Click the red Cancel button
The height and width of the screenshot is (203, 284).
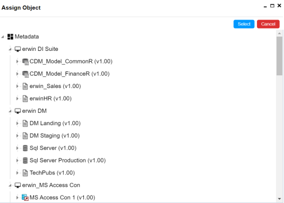tap(268, 24)
